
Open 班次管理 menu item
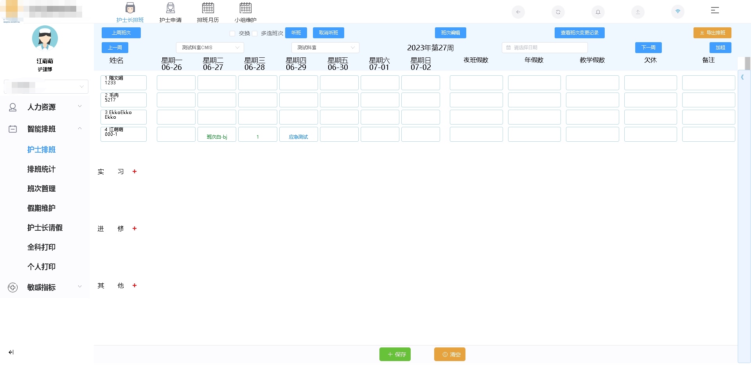click(x=41, y=189)
